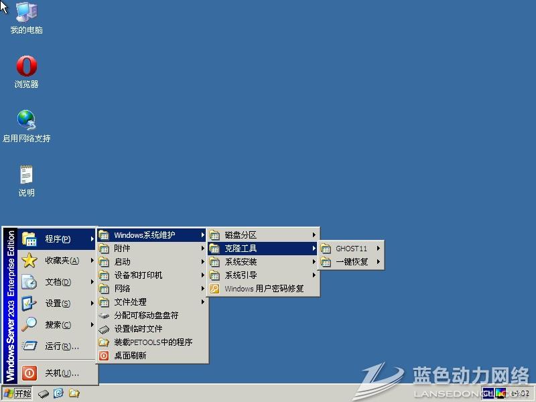The width and height of the screenshot is (536, 402).
Task: Click the chip icon in quick launch
Action: 44,393
